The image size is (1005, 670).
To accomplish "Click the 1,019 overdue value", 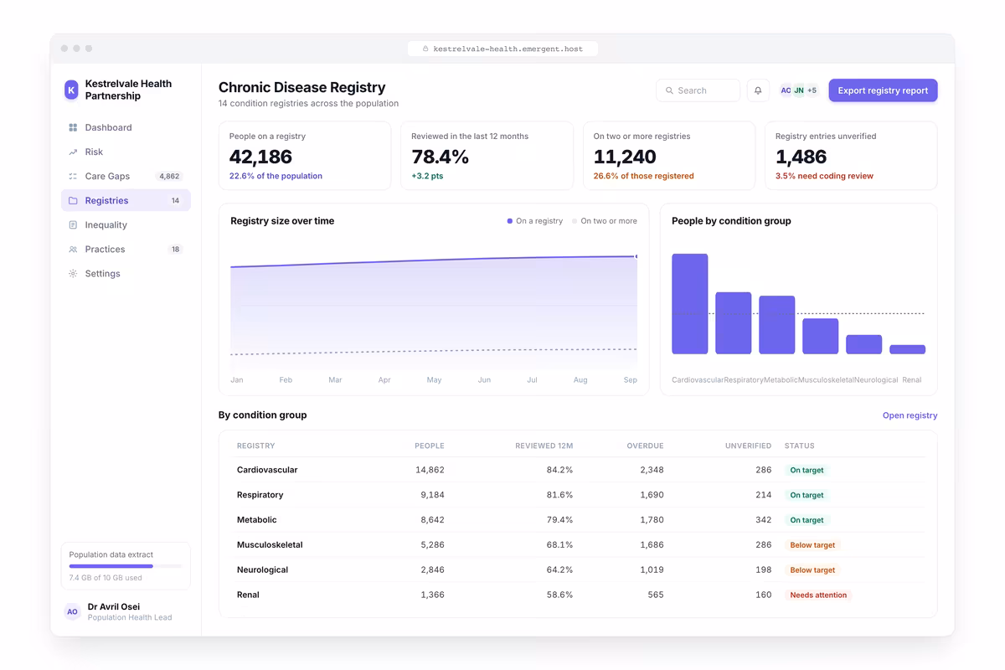I will click(x=652, y=569).
